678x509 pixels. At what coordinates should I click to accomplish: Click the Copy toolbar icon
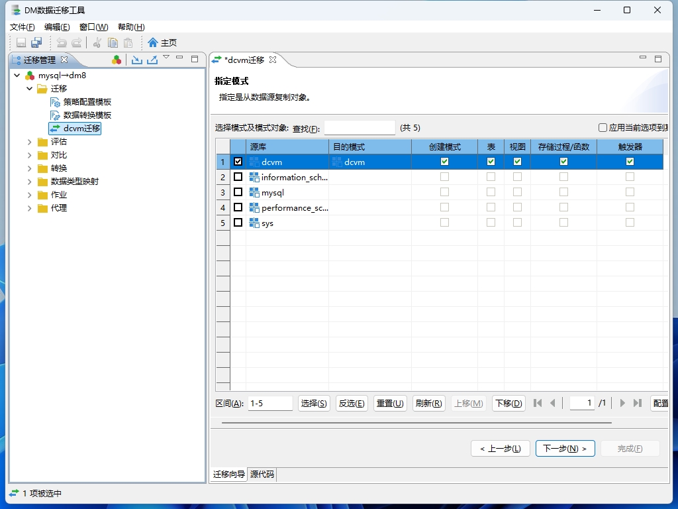113,42
